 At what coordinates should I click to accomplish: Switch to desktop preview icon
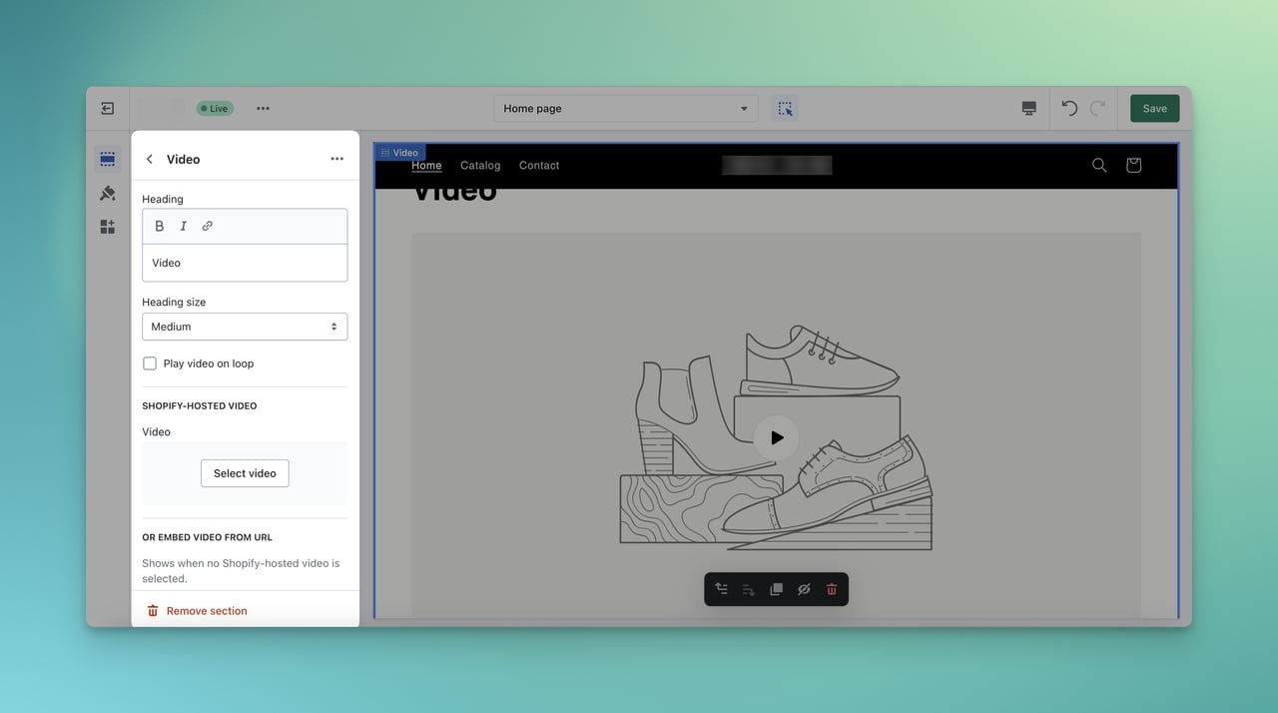(1029, 108)
